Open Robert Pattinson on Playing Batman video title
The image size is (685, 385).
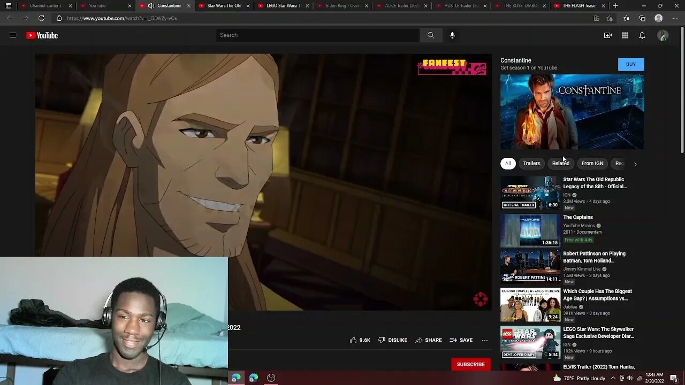[594, 257]
